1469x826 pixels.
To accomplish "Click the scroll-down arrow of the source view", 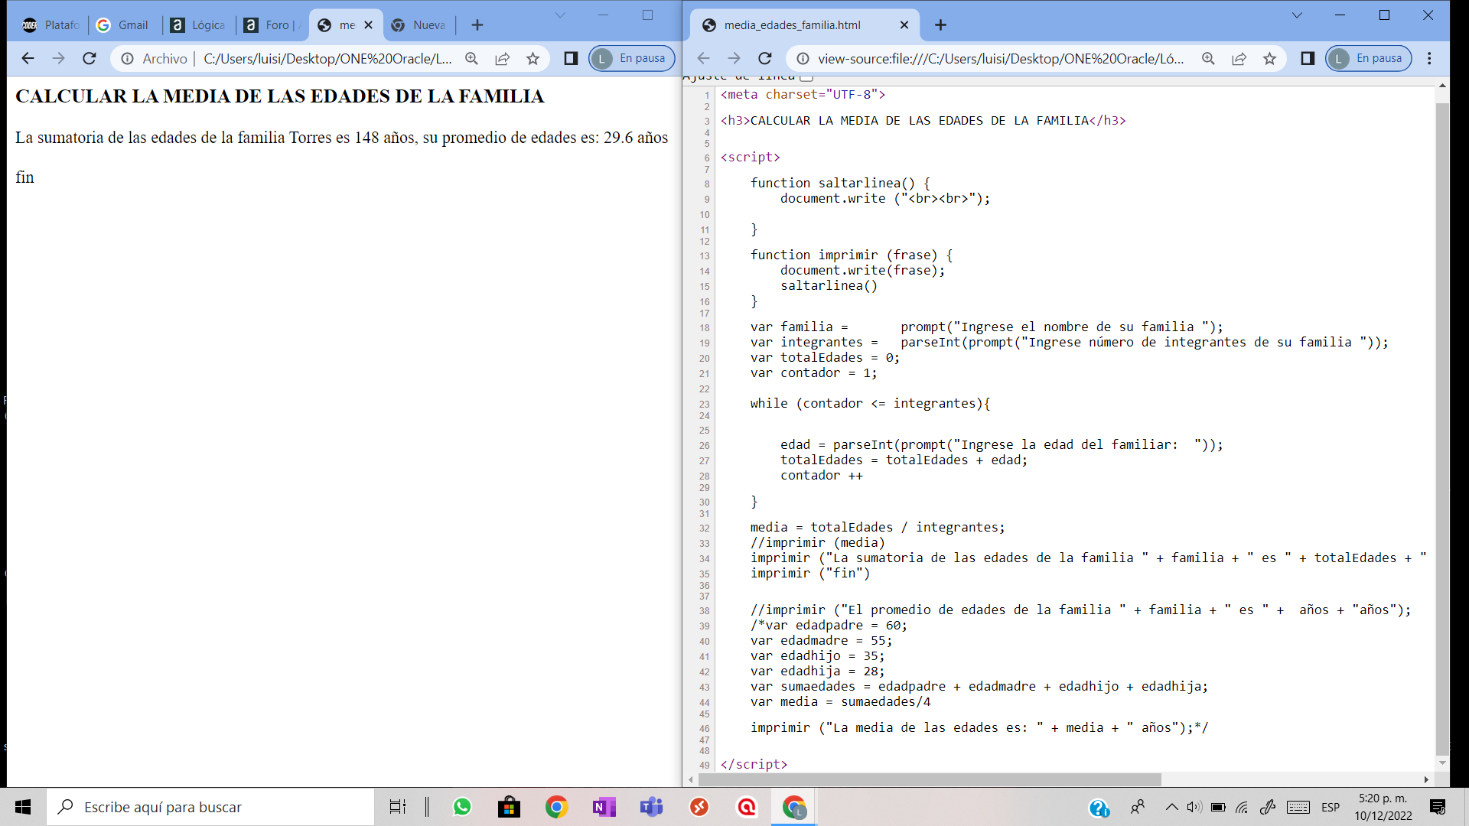I will click(x=1442, y=763).
